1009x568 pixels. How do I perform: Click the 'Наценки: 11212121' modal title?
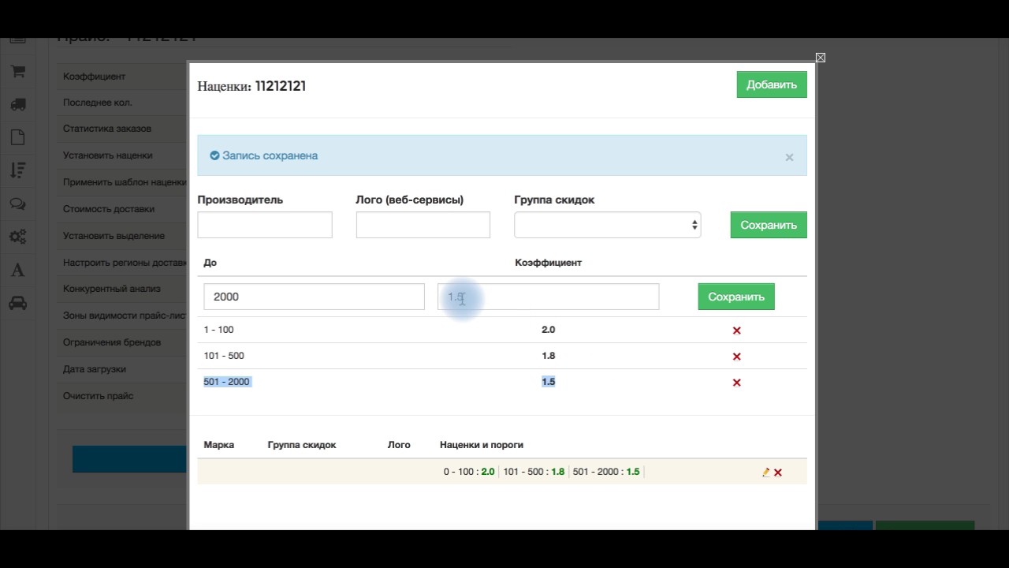[251, 86]
